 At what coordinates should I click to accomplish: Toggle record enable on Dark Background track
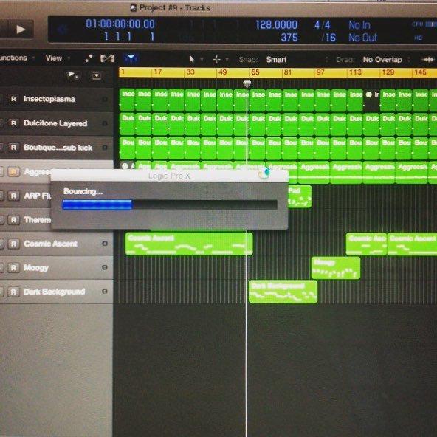(13, 292)
